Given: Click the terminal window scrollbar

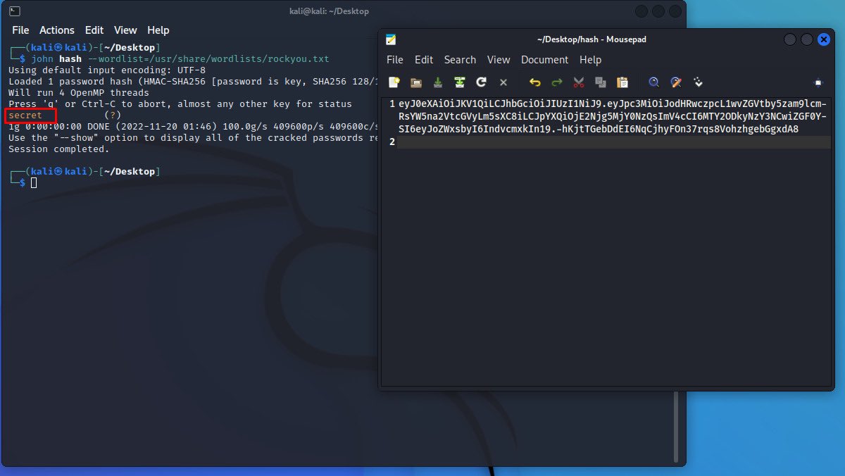Looking at the screenshot, I should [677, 425].
